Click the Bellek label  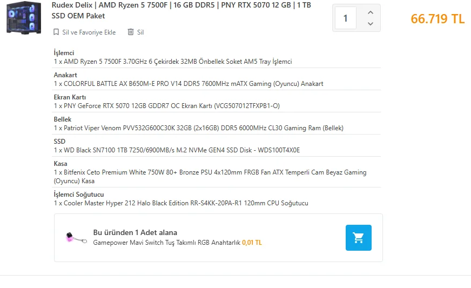tap(63, 119)
